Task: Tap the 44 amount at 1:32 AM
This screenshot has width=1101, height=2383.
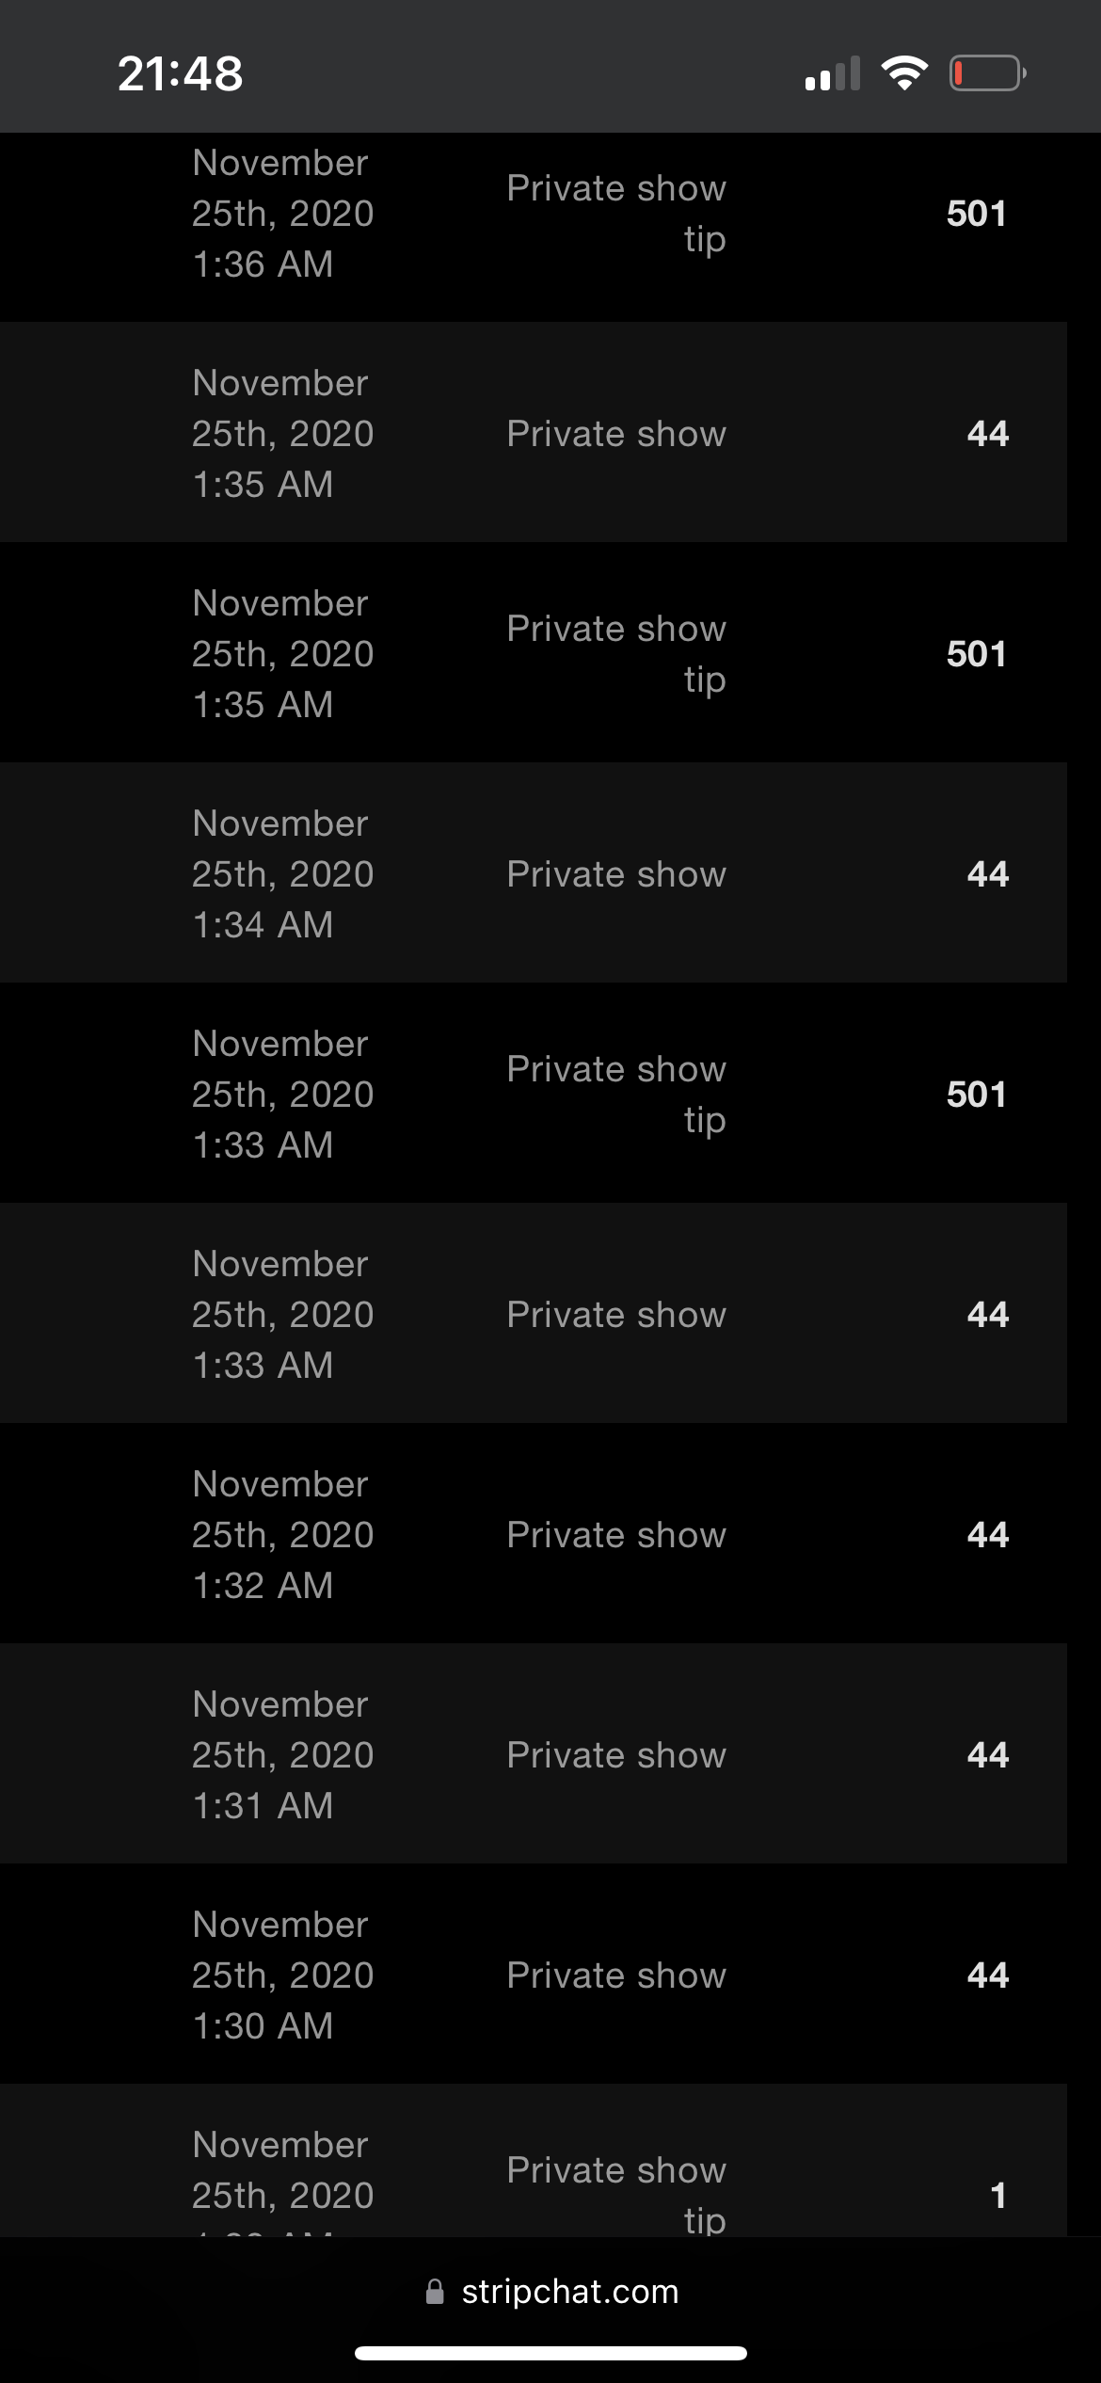Action: coord(987,1535)
